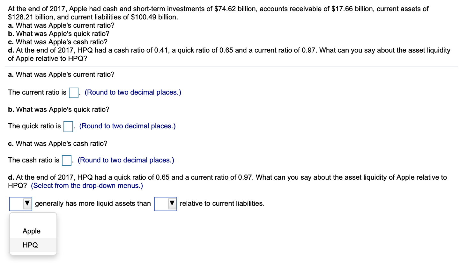Click the current ratio answer box

tap(73, 92)
